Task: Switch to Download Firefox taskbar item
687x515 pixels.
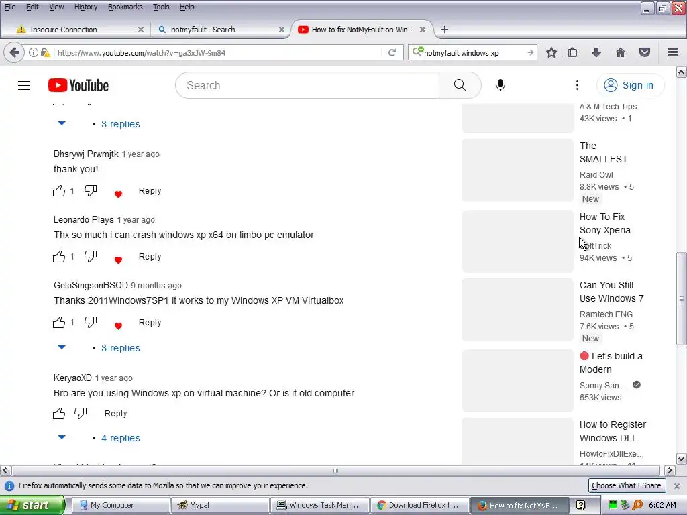Action: 419,505
